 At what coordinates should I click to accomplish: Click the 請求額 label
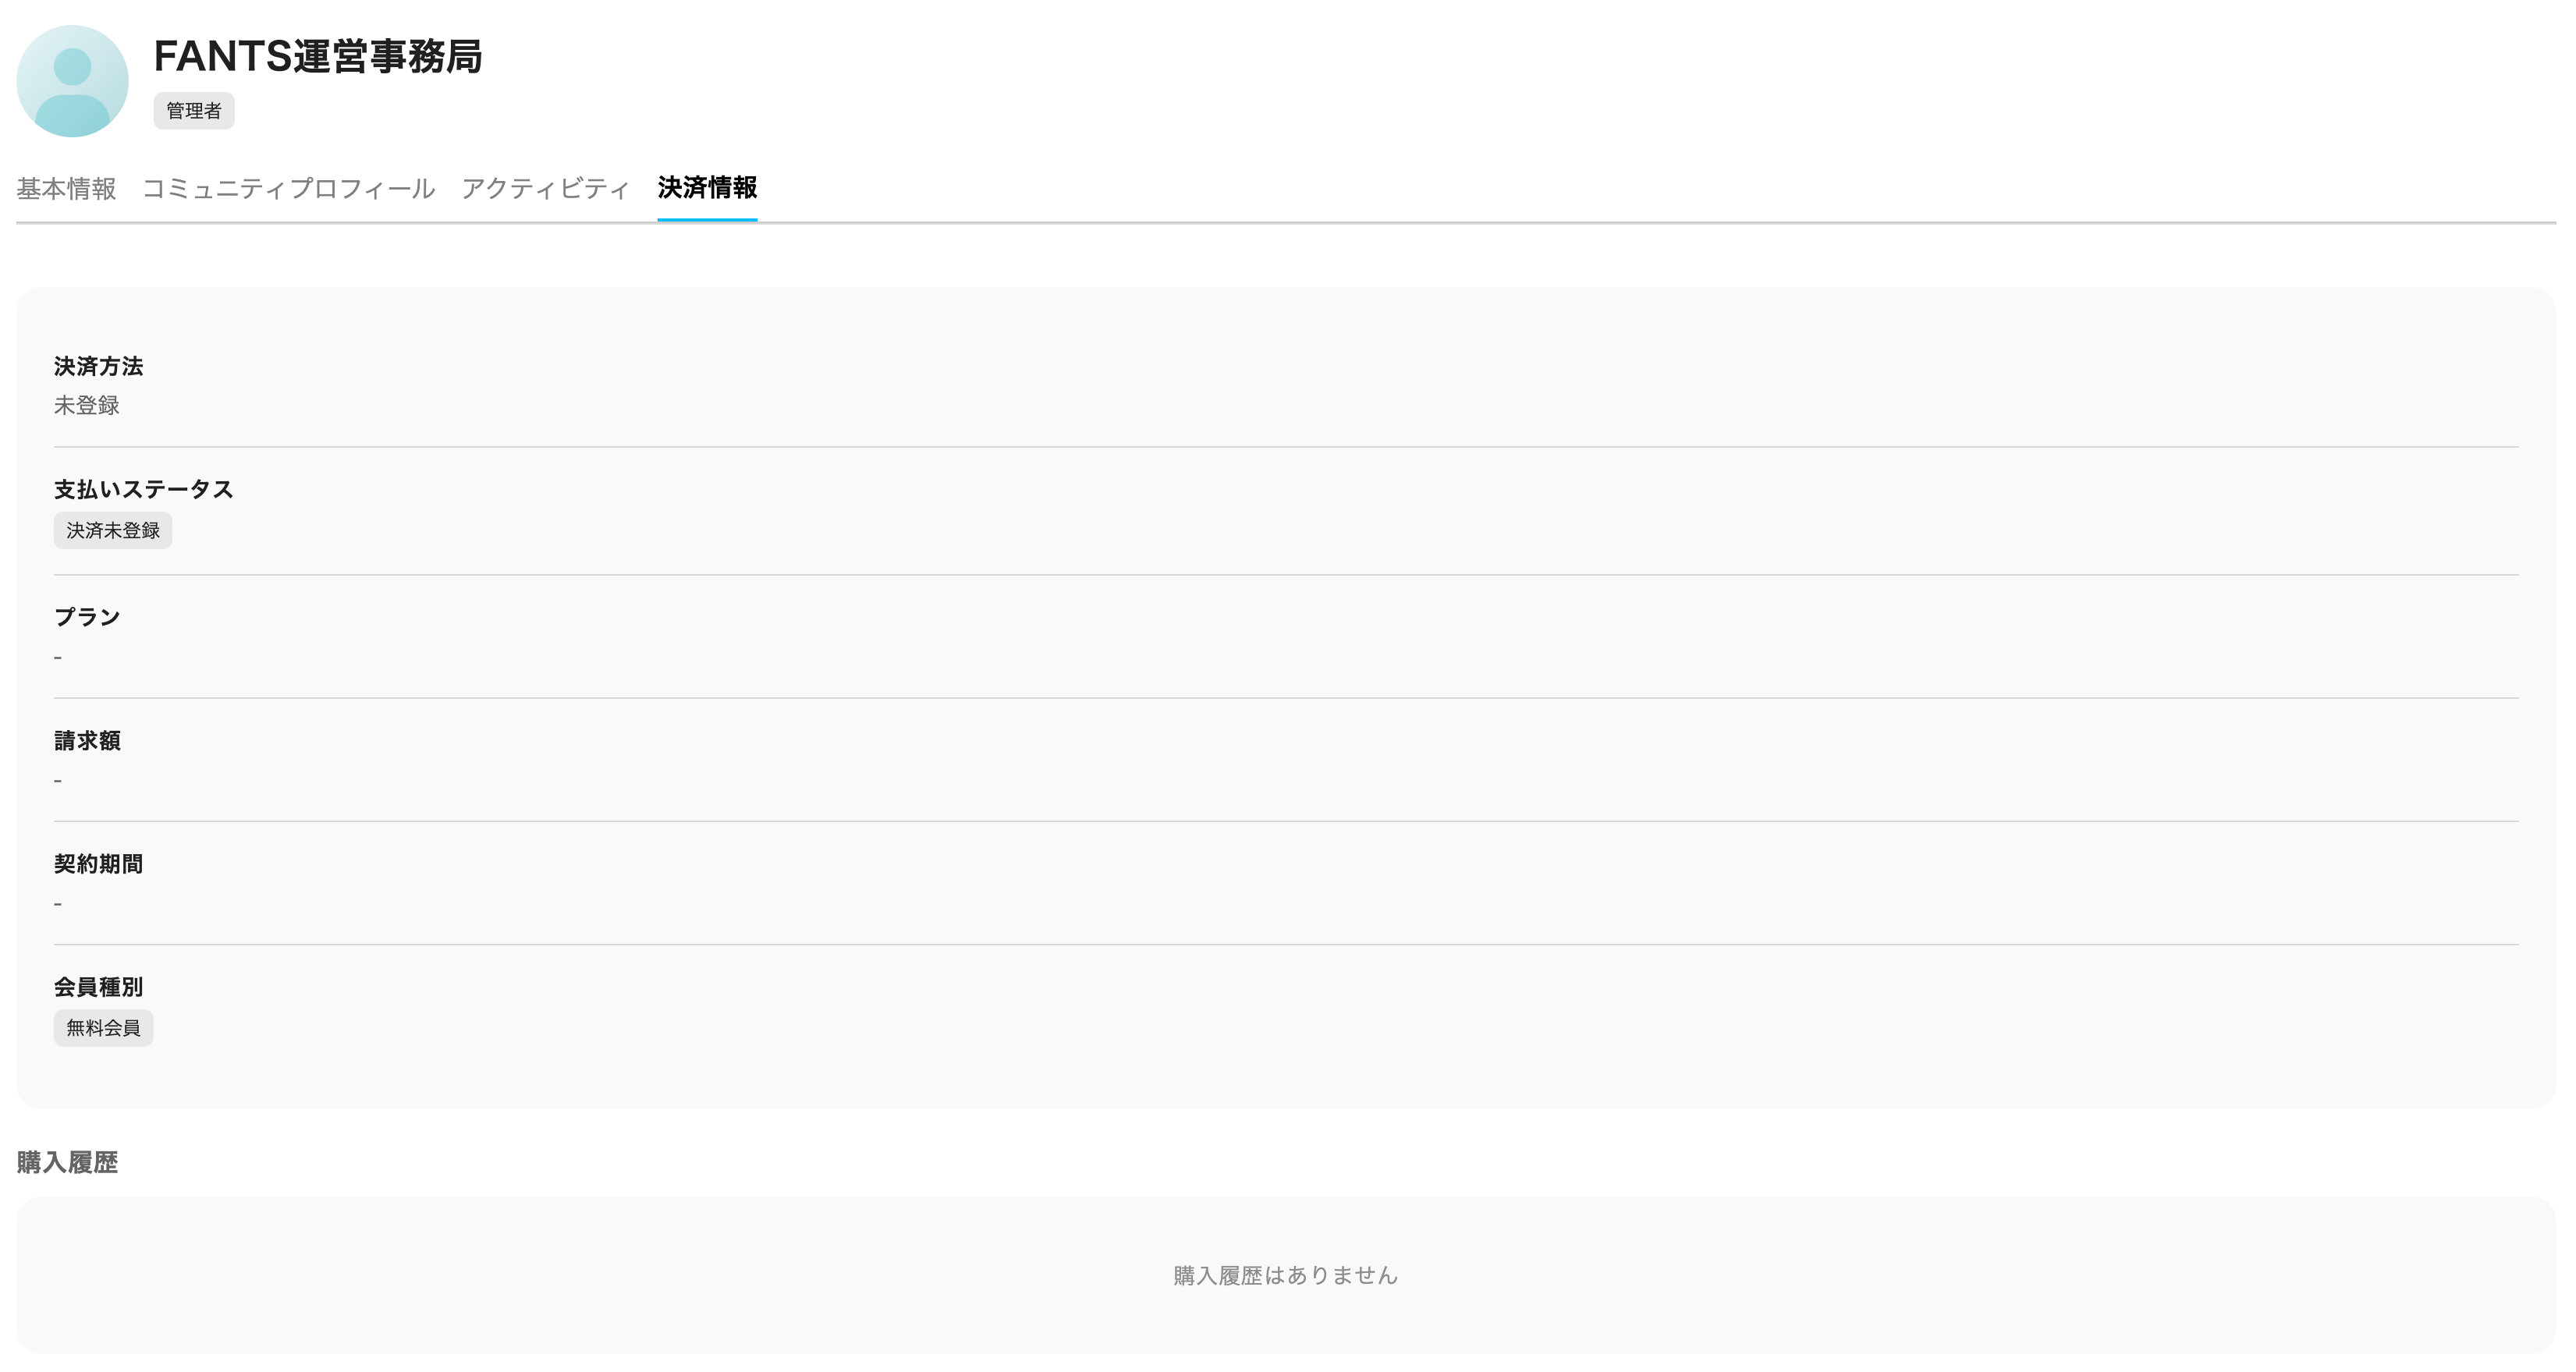tap(87, 740)
